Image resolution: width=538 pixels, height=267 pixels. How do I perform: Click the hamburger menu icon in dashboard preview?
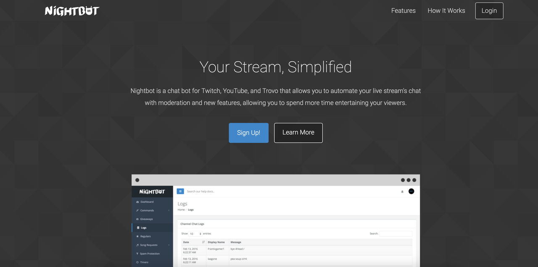coord(180,191)
